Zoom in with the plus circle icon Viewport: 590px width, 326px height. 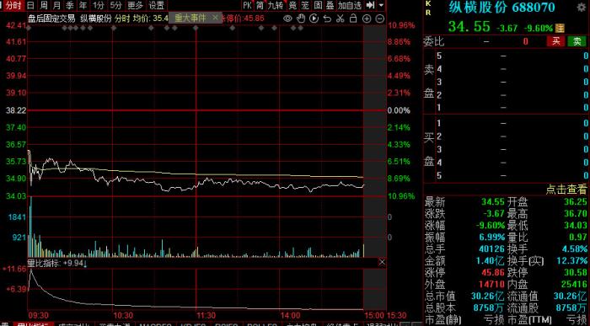367,19
